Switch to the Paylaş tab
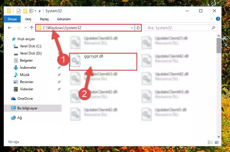The width and height of the screenshot is (230, 152). (44, 19)
